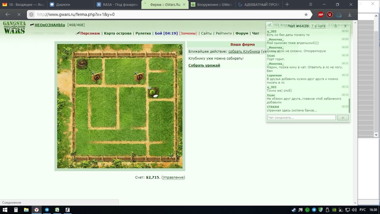Switch to the Вооружение GWars tab

212,4
